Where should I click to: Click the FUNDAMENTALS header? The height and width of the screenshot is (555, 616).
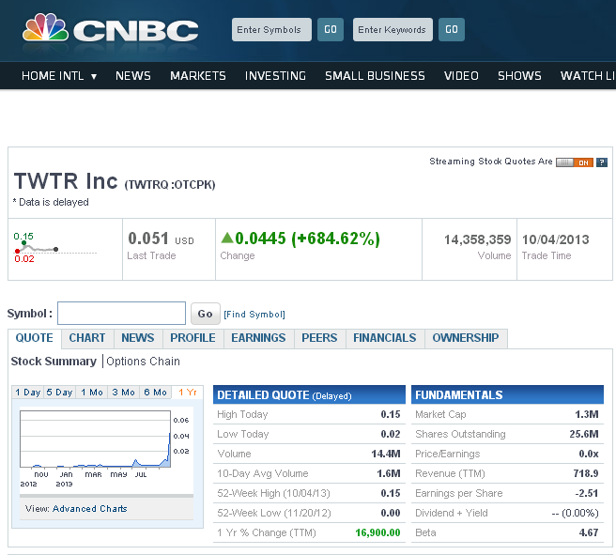pyautogui.click(x=507, y=394)
